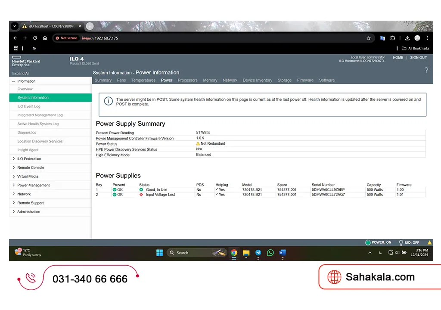The width and height of the screenshot is (441, 310).
Task: Switch to the Software tab
Action: pos(326,80)
